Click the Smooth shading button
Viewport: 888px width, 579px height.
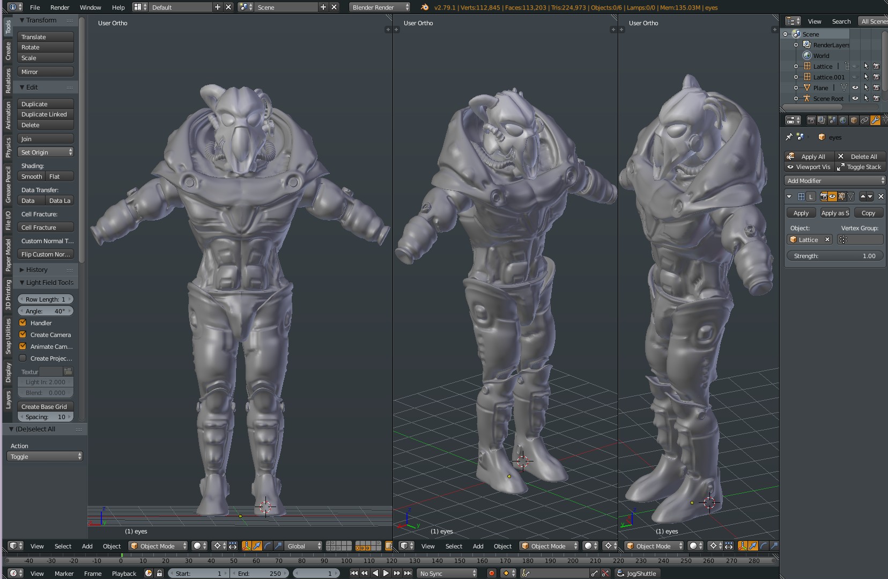pos(31,177)
